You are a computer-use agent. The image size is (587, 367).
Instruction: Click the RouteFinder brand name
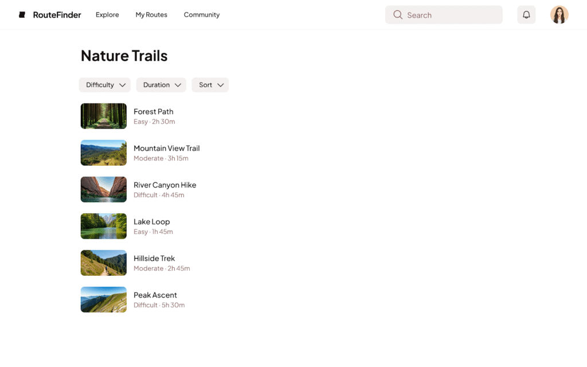pos(57,15)
